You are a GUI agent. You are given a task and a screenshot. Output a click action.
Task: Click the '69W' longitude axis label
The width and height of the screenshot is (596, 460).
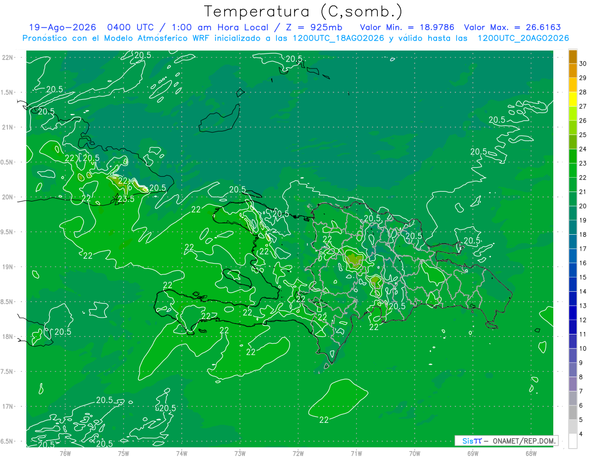pos(473,453)
